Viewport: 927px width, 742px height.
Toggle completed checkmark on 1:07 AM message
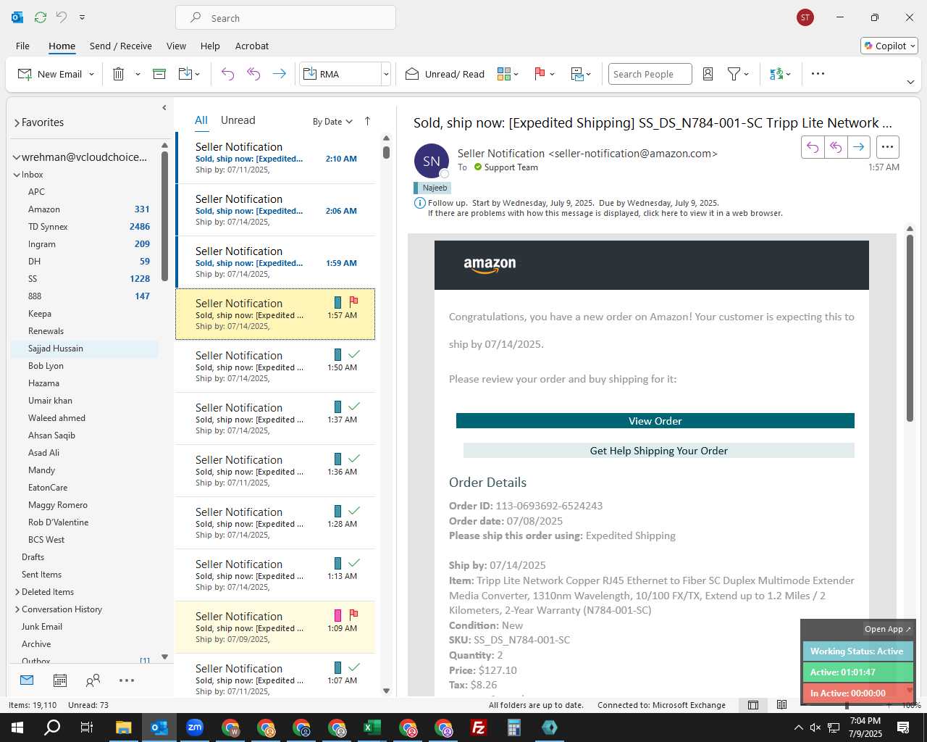click(x=353, y=667)
